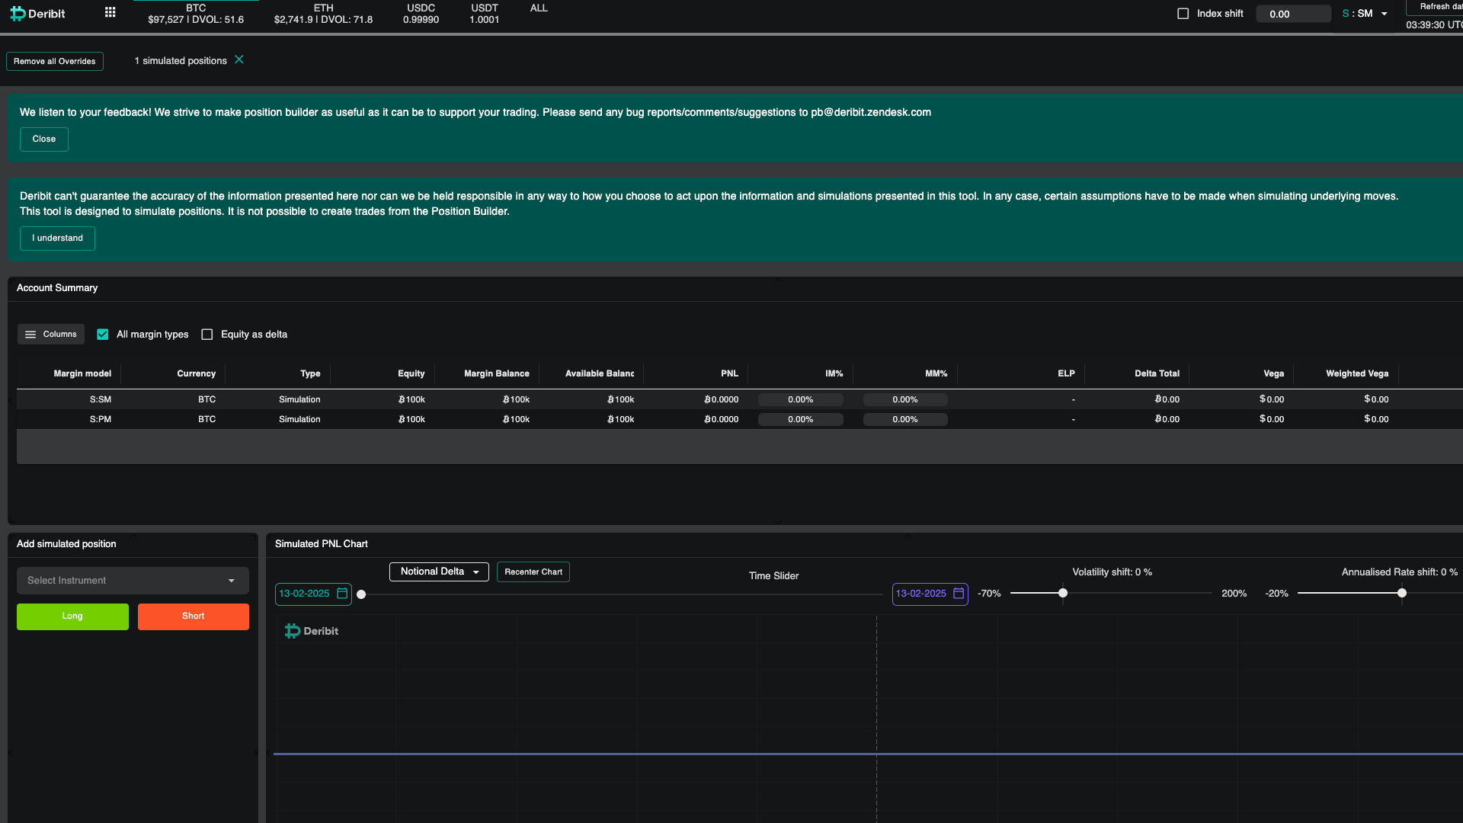The width and height of the screenshot is (1463, 823).
Task: Click the Columns list icon button
Action: 51,335
